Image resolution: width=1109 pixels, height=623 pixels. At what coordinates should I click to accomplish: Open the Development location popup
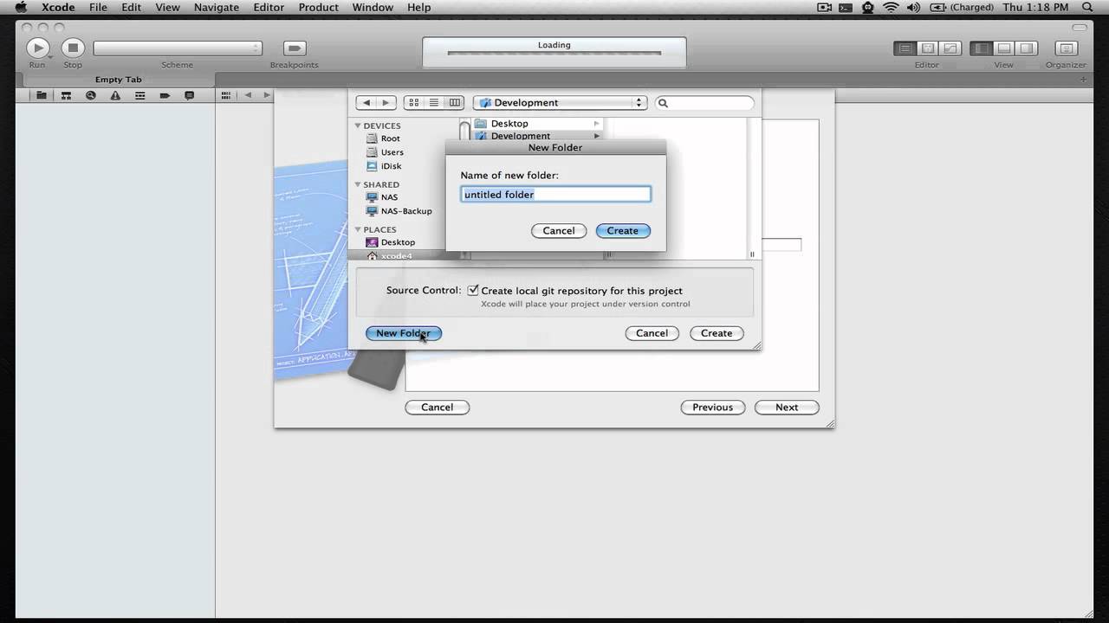pos(560,102)
